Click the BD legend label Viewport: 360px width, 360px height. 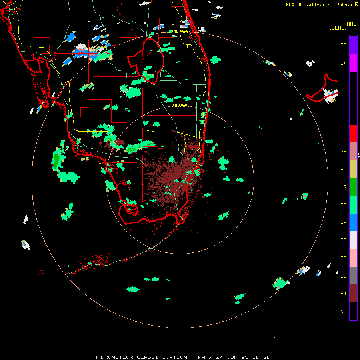(343, 170)
